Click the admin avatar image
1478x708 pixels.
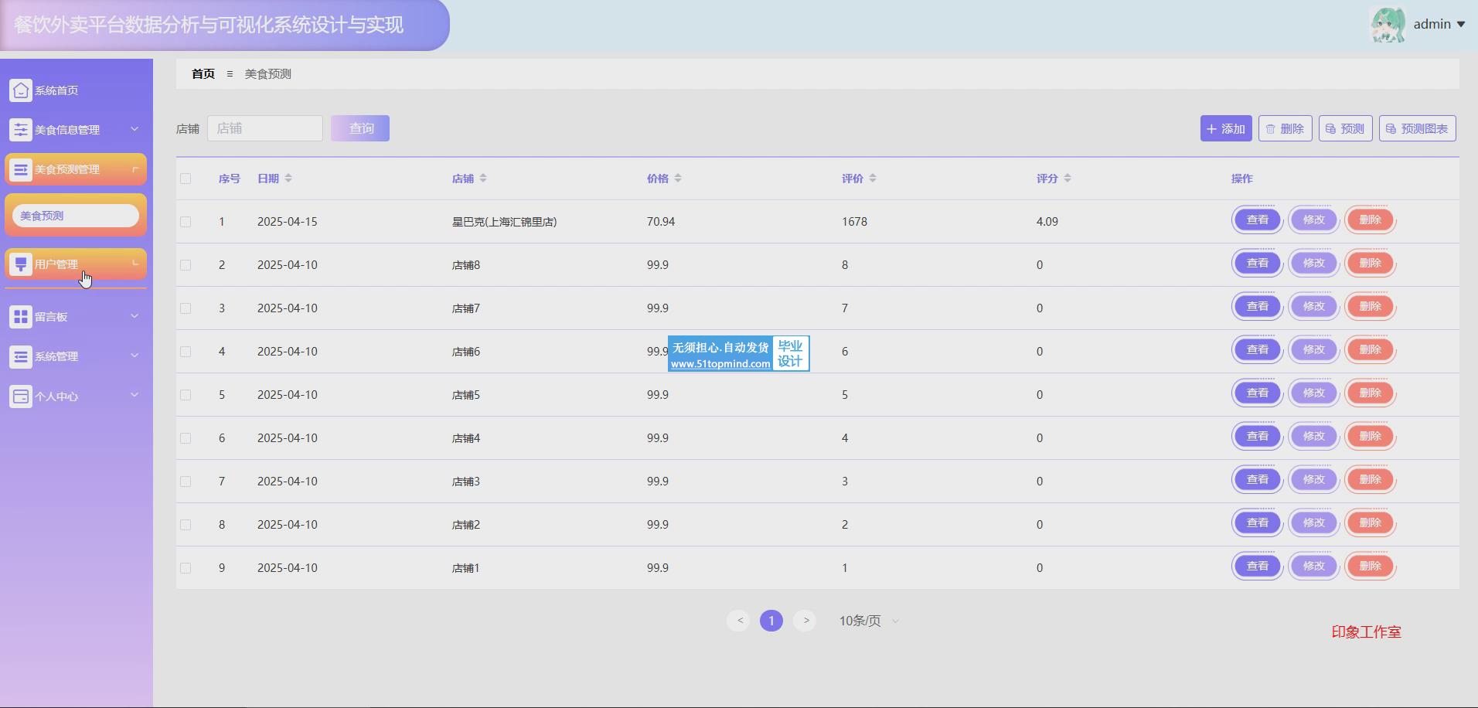pyautogui.click(x=1387, y=25)
